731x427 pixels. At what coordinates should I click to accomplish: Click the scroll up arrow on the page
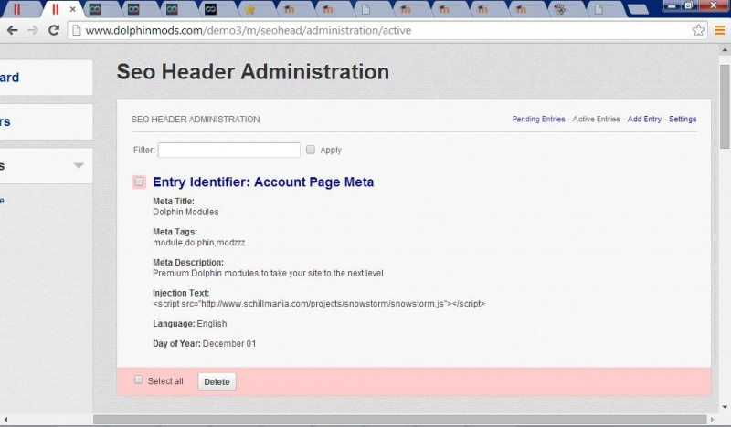(725, 49)
